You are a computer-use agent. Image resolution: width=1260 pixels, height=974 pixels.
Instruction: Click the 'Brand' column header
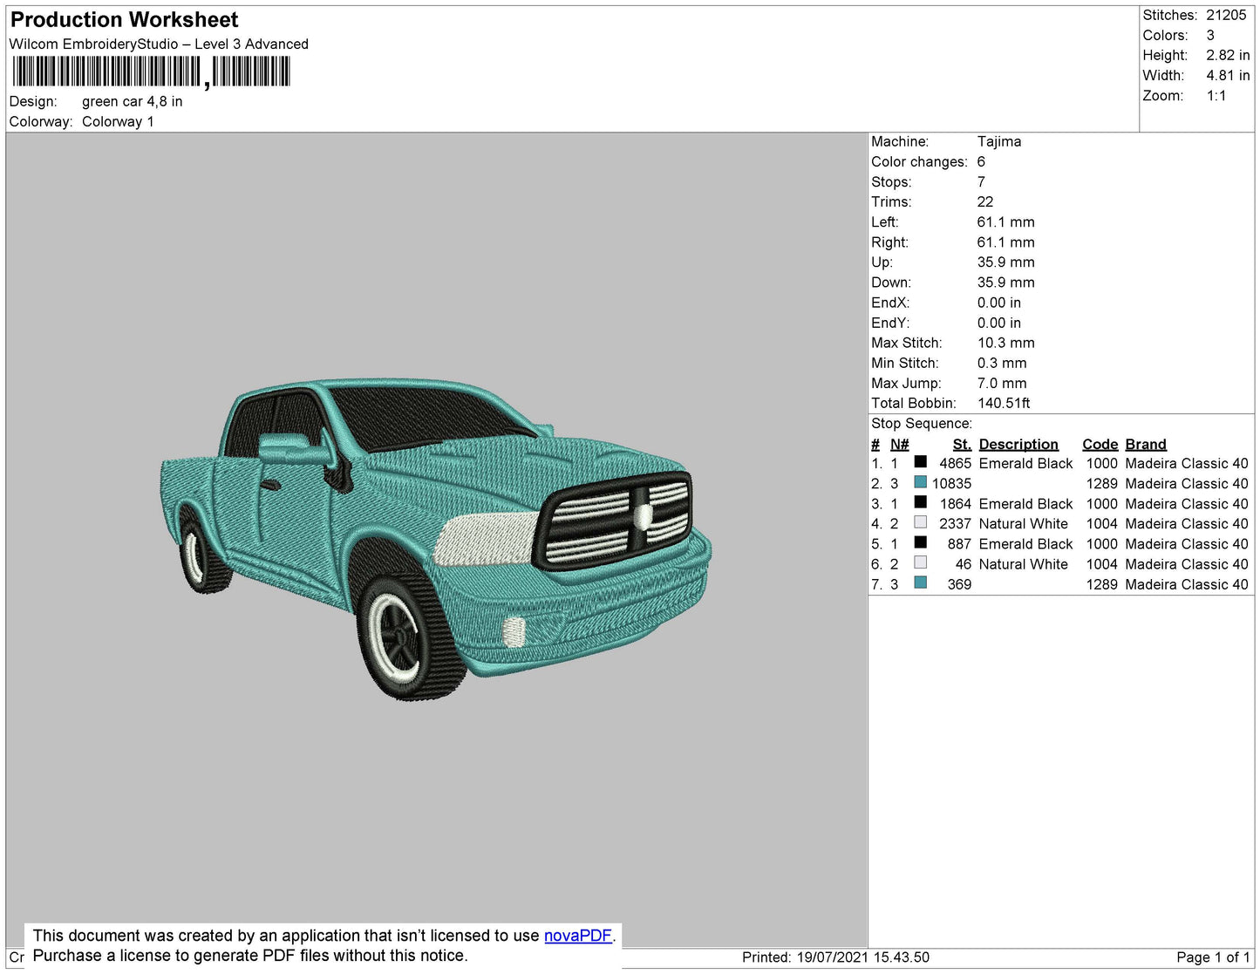[1146, 445]
